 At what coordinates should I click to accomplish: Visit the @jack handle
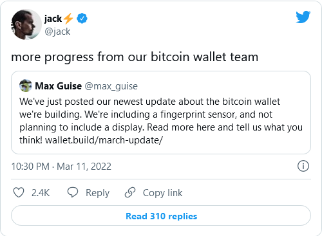pos(57,32)
